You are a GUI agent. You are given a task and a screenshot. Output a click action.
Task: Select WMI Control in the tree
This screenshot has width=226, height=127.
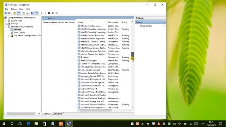point(20,32)
